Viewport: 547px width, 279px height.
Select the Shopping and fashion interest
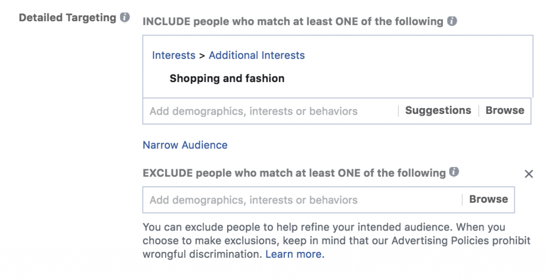[x=227, y=79]
